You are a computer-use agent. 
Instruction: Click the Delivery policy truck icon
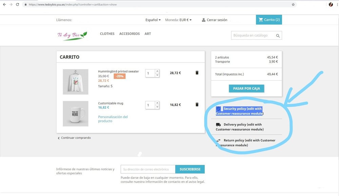click(x=218, y=125)
